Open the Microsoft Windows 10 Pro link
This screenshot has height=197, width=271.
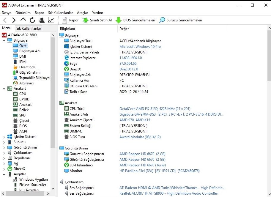(140, 47)
